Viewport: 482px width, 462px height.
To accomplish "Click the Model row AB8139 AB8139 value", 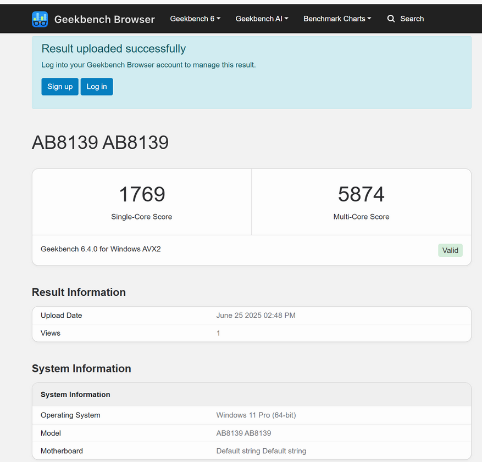I will point(243,433).
